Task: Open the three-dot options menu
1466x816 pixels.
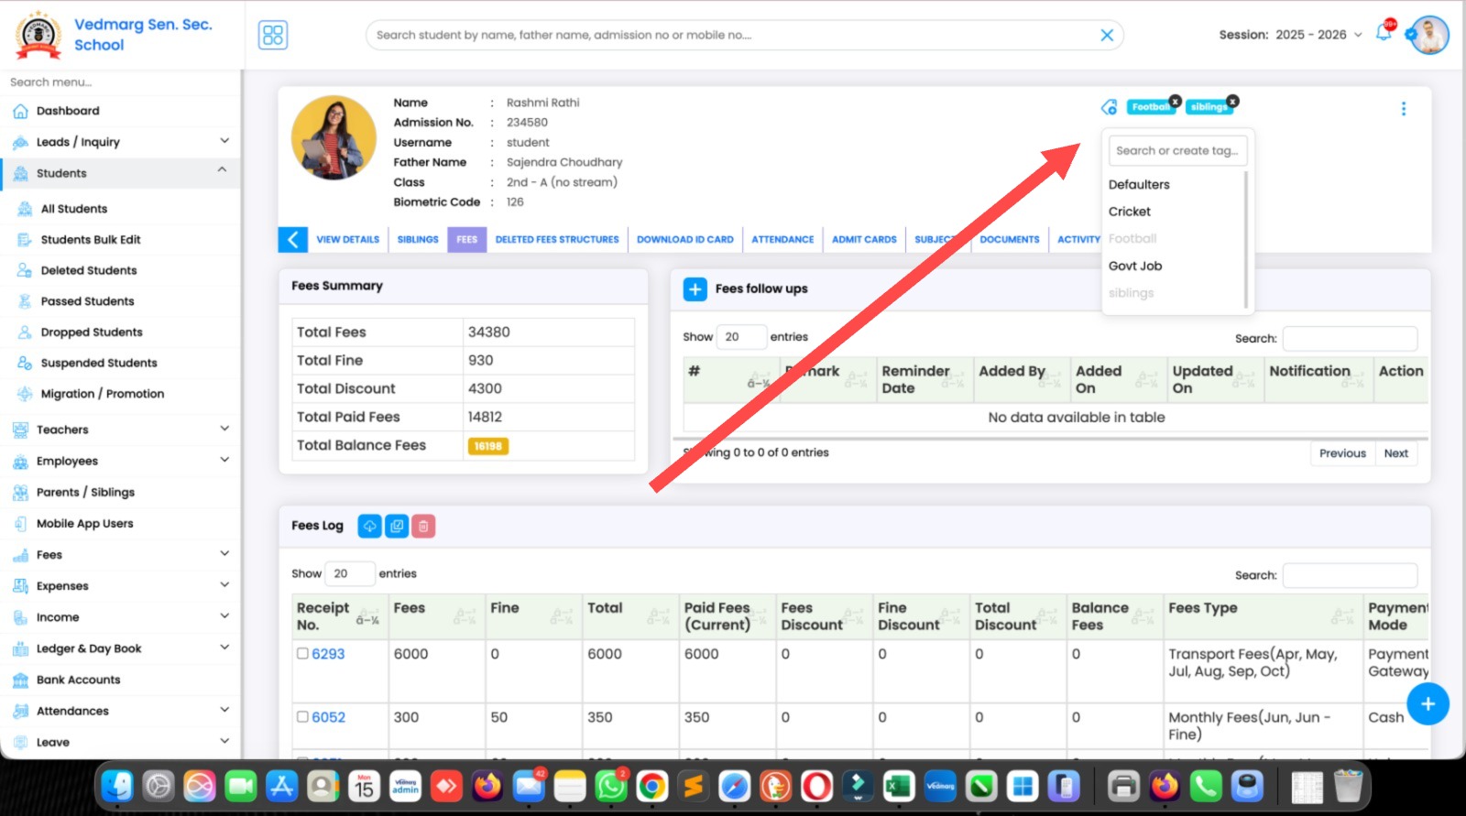Action: point(1403,109)
